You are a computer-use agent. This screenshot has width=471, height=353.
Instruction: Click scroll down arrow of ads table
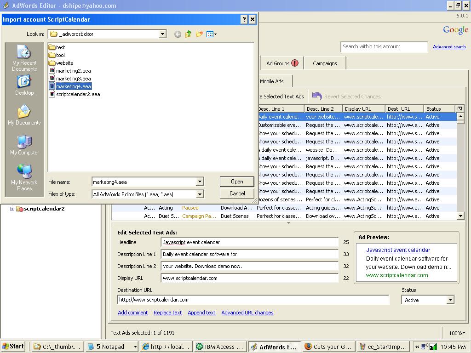pyautogui.click(x=460, y=216)
